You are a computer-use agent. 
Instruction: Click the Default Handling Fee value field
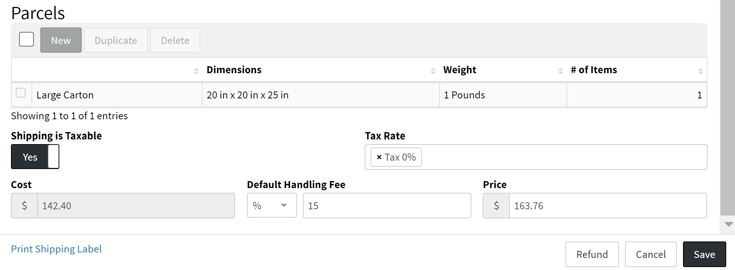tap(387, 206)
